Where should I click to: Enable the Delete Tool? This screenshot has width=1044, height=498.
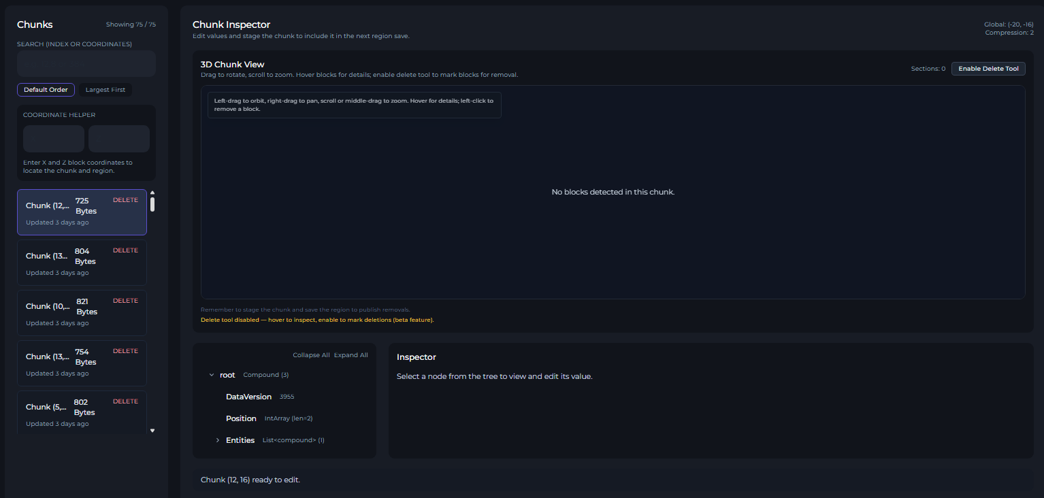click(988, 69)
